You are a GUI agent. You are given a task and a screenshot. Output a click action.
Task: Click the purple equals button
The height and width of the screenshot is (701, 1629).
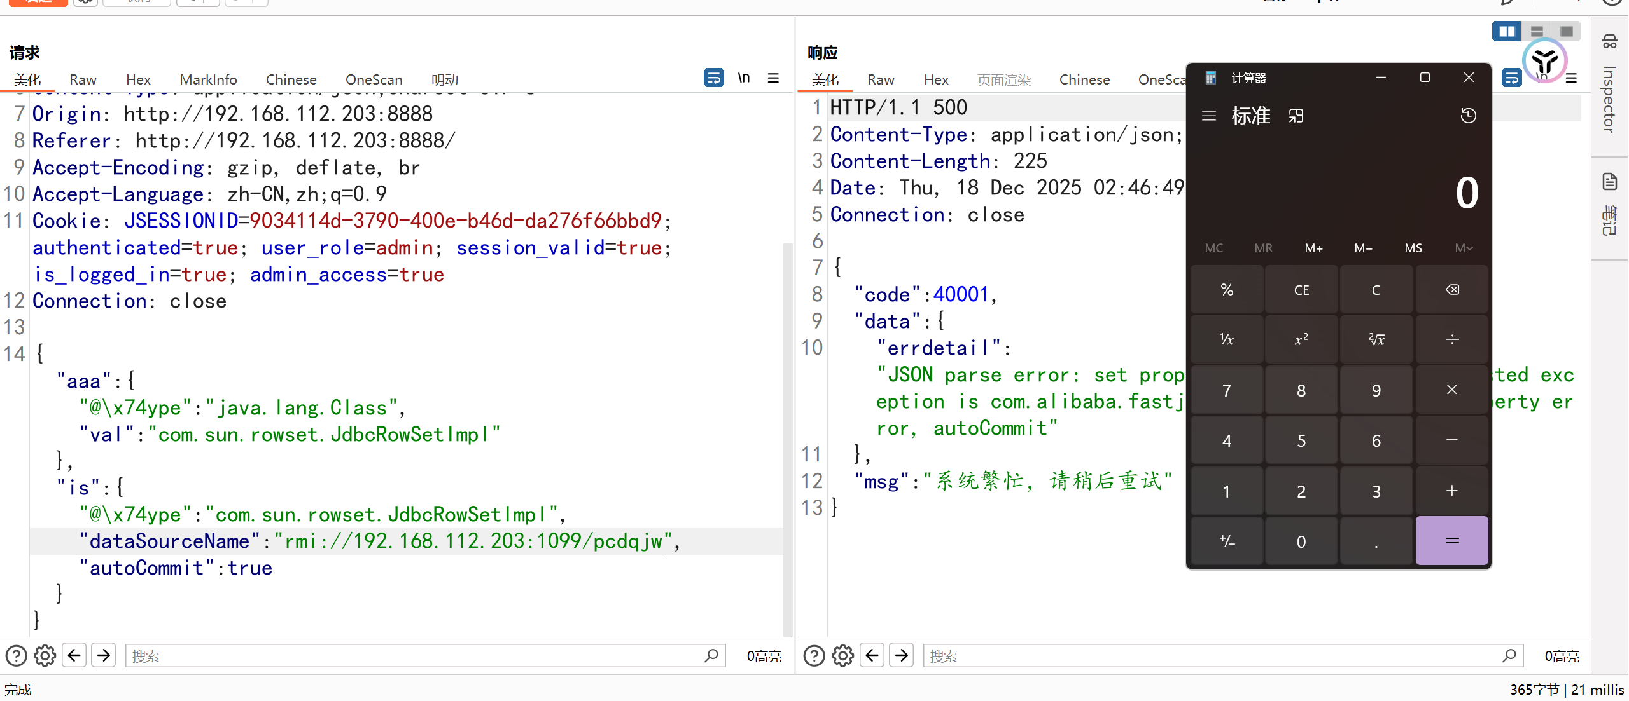click(x=1451, y=541)
